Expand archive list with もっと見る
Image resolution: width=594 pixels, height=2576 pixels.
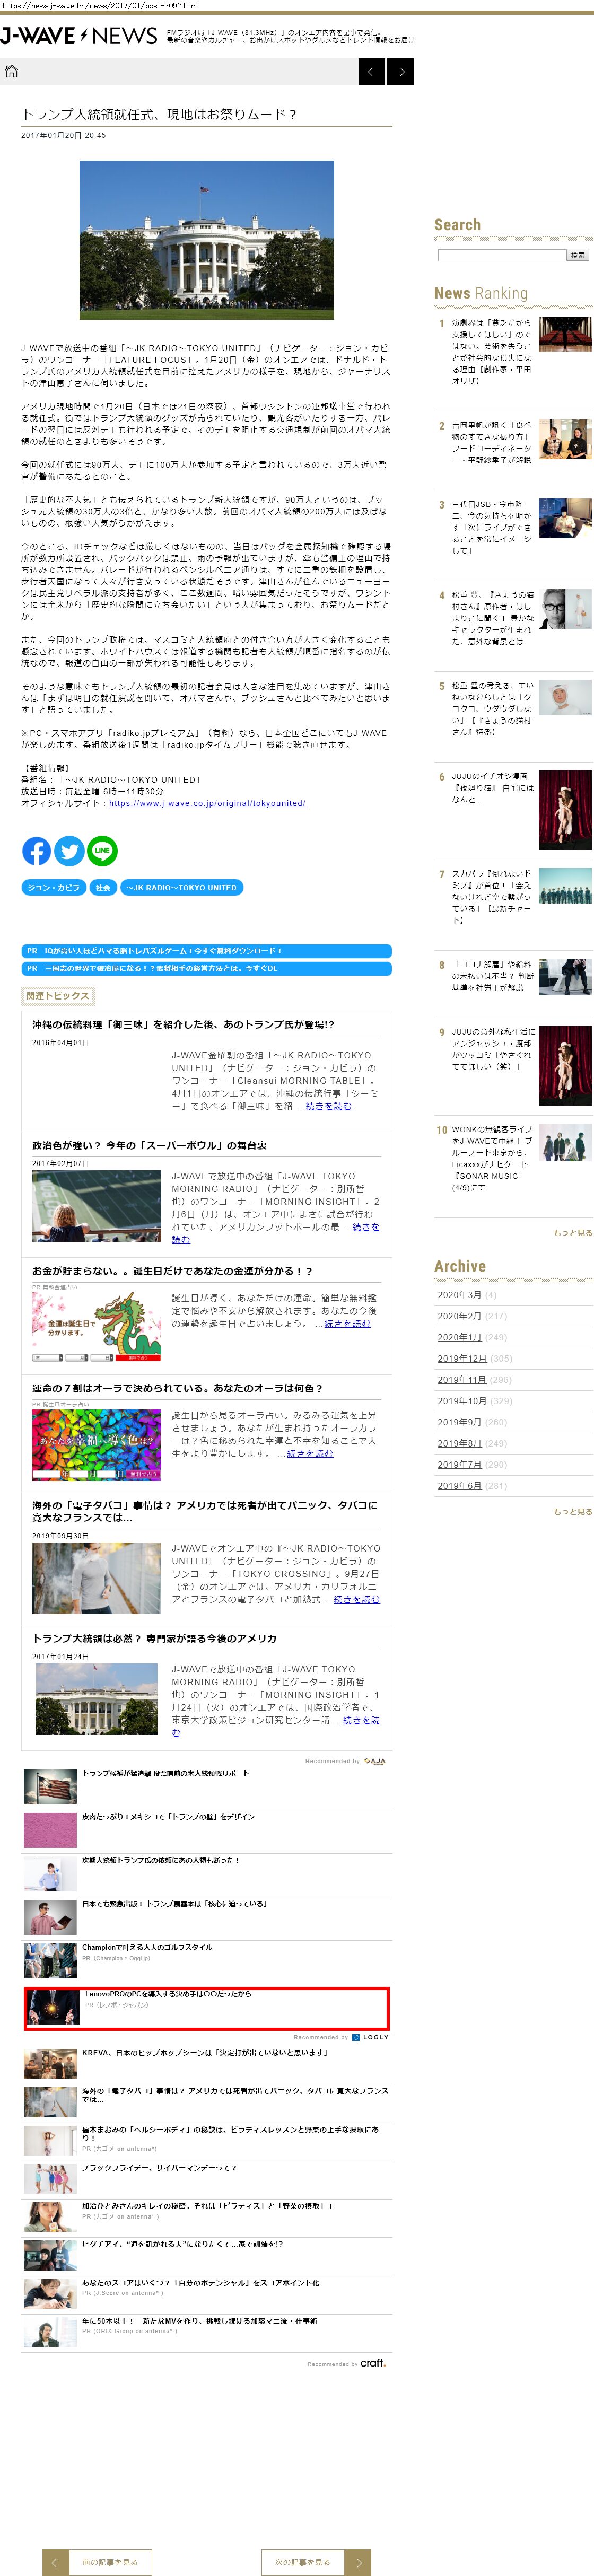click(572, 1511)
